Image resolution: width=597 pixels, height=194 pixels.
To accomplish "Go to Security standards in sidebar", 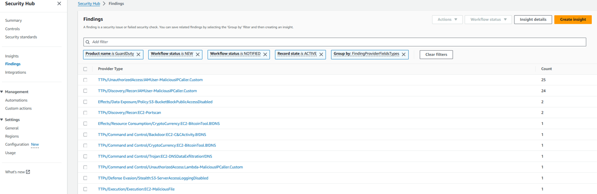I will tap(21, 37).
